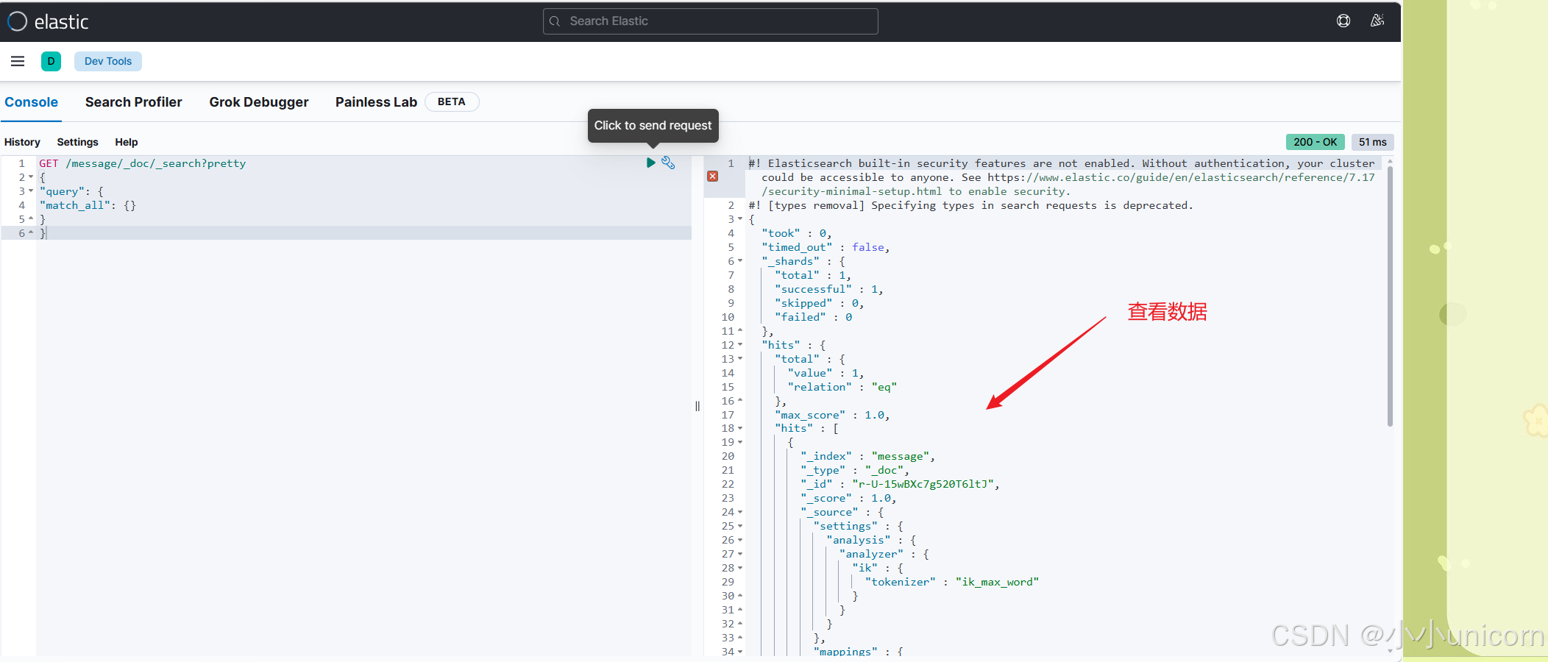
Task: Click the "failed" : 0 line
Action: 813,317
